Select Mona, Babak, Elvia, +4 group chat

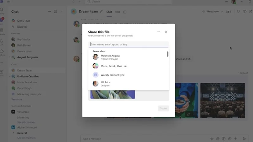(128, 66)
